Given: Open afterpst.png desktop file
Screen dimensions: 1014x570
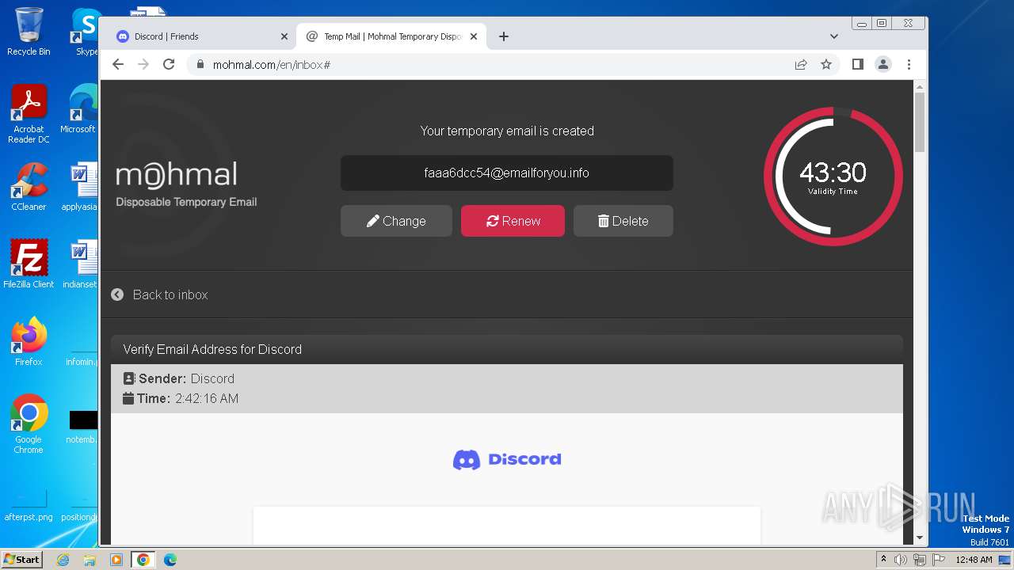Looking at the screenshot, I should pyautogui.click(x=29, y=506).
